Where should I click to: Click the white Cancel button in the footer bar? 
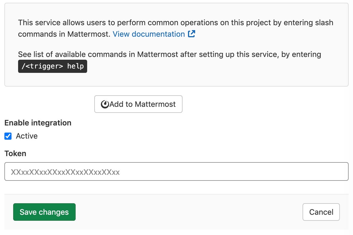coord(321,212)
